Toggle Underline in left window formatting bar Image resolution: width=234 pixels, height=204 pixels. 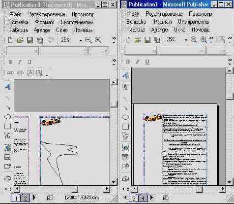point(29,62)
